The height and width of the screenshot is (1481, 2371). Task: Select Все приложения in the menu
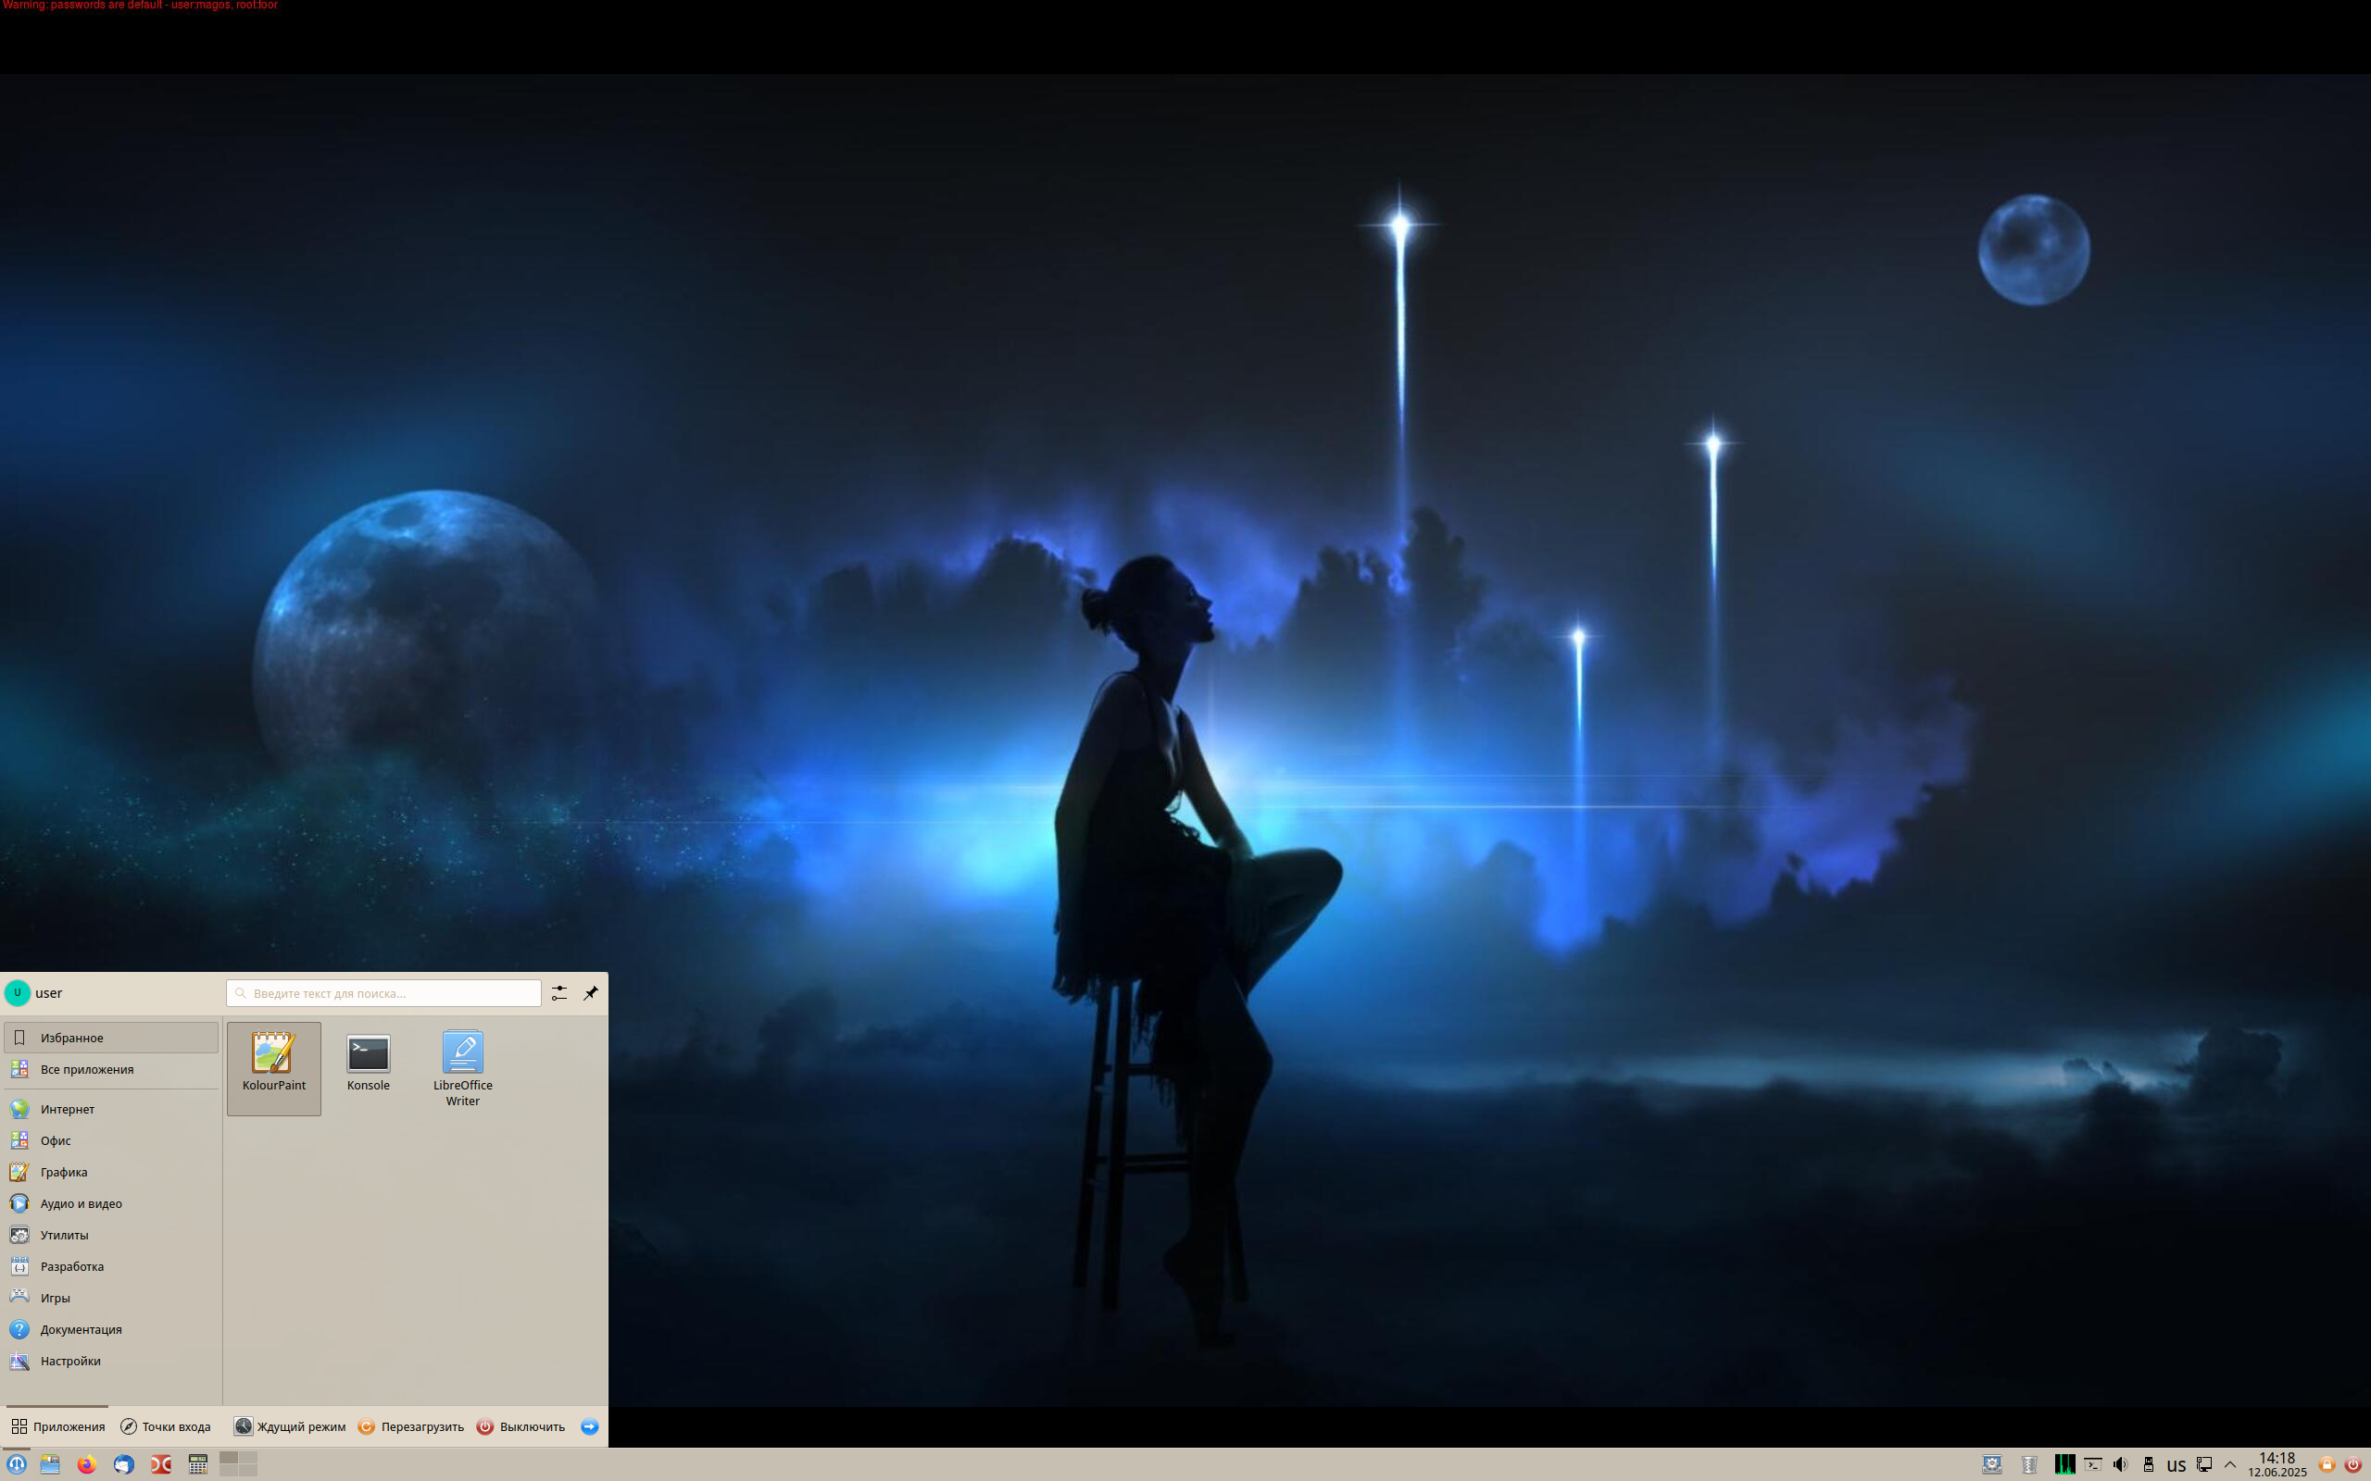click(x=111, y=1070)
